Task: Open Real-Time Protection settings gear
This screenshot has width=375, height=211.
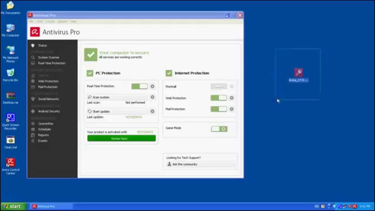Action: coord(152,86)
